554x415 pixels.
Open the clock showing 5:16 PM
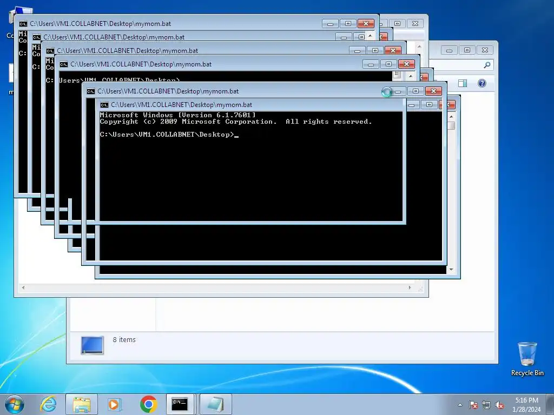526,404
